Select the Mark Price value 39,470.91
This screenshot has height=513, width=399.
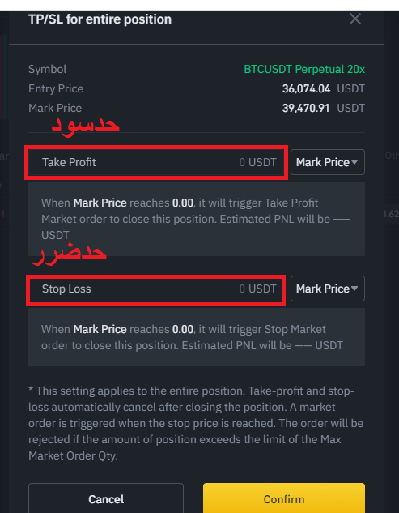(x=306, y=108)
